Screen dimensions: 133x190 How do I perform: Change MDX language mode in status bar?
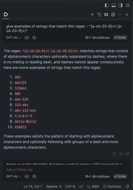[x=93, y=187]
